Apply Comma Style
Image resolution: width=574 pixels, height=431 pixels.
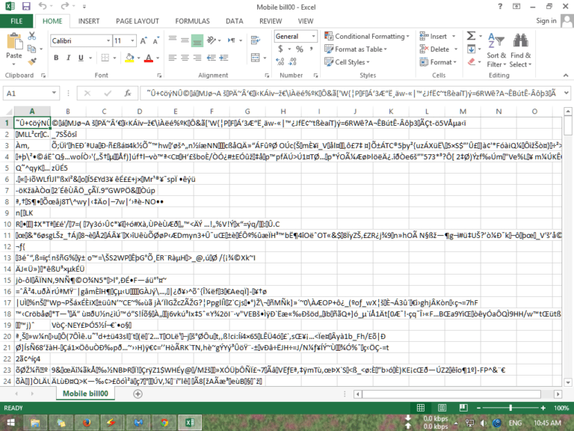pyautogui.click(x=311, y=49)
